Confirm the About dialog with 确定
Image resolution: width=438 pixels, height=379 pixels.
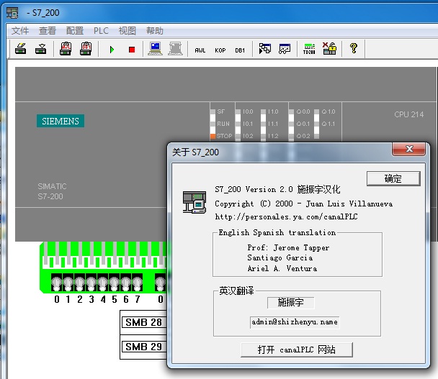tap(393, 178)
